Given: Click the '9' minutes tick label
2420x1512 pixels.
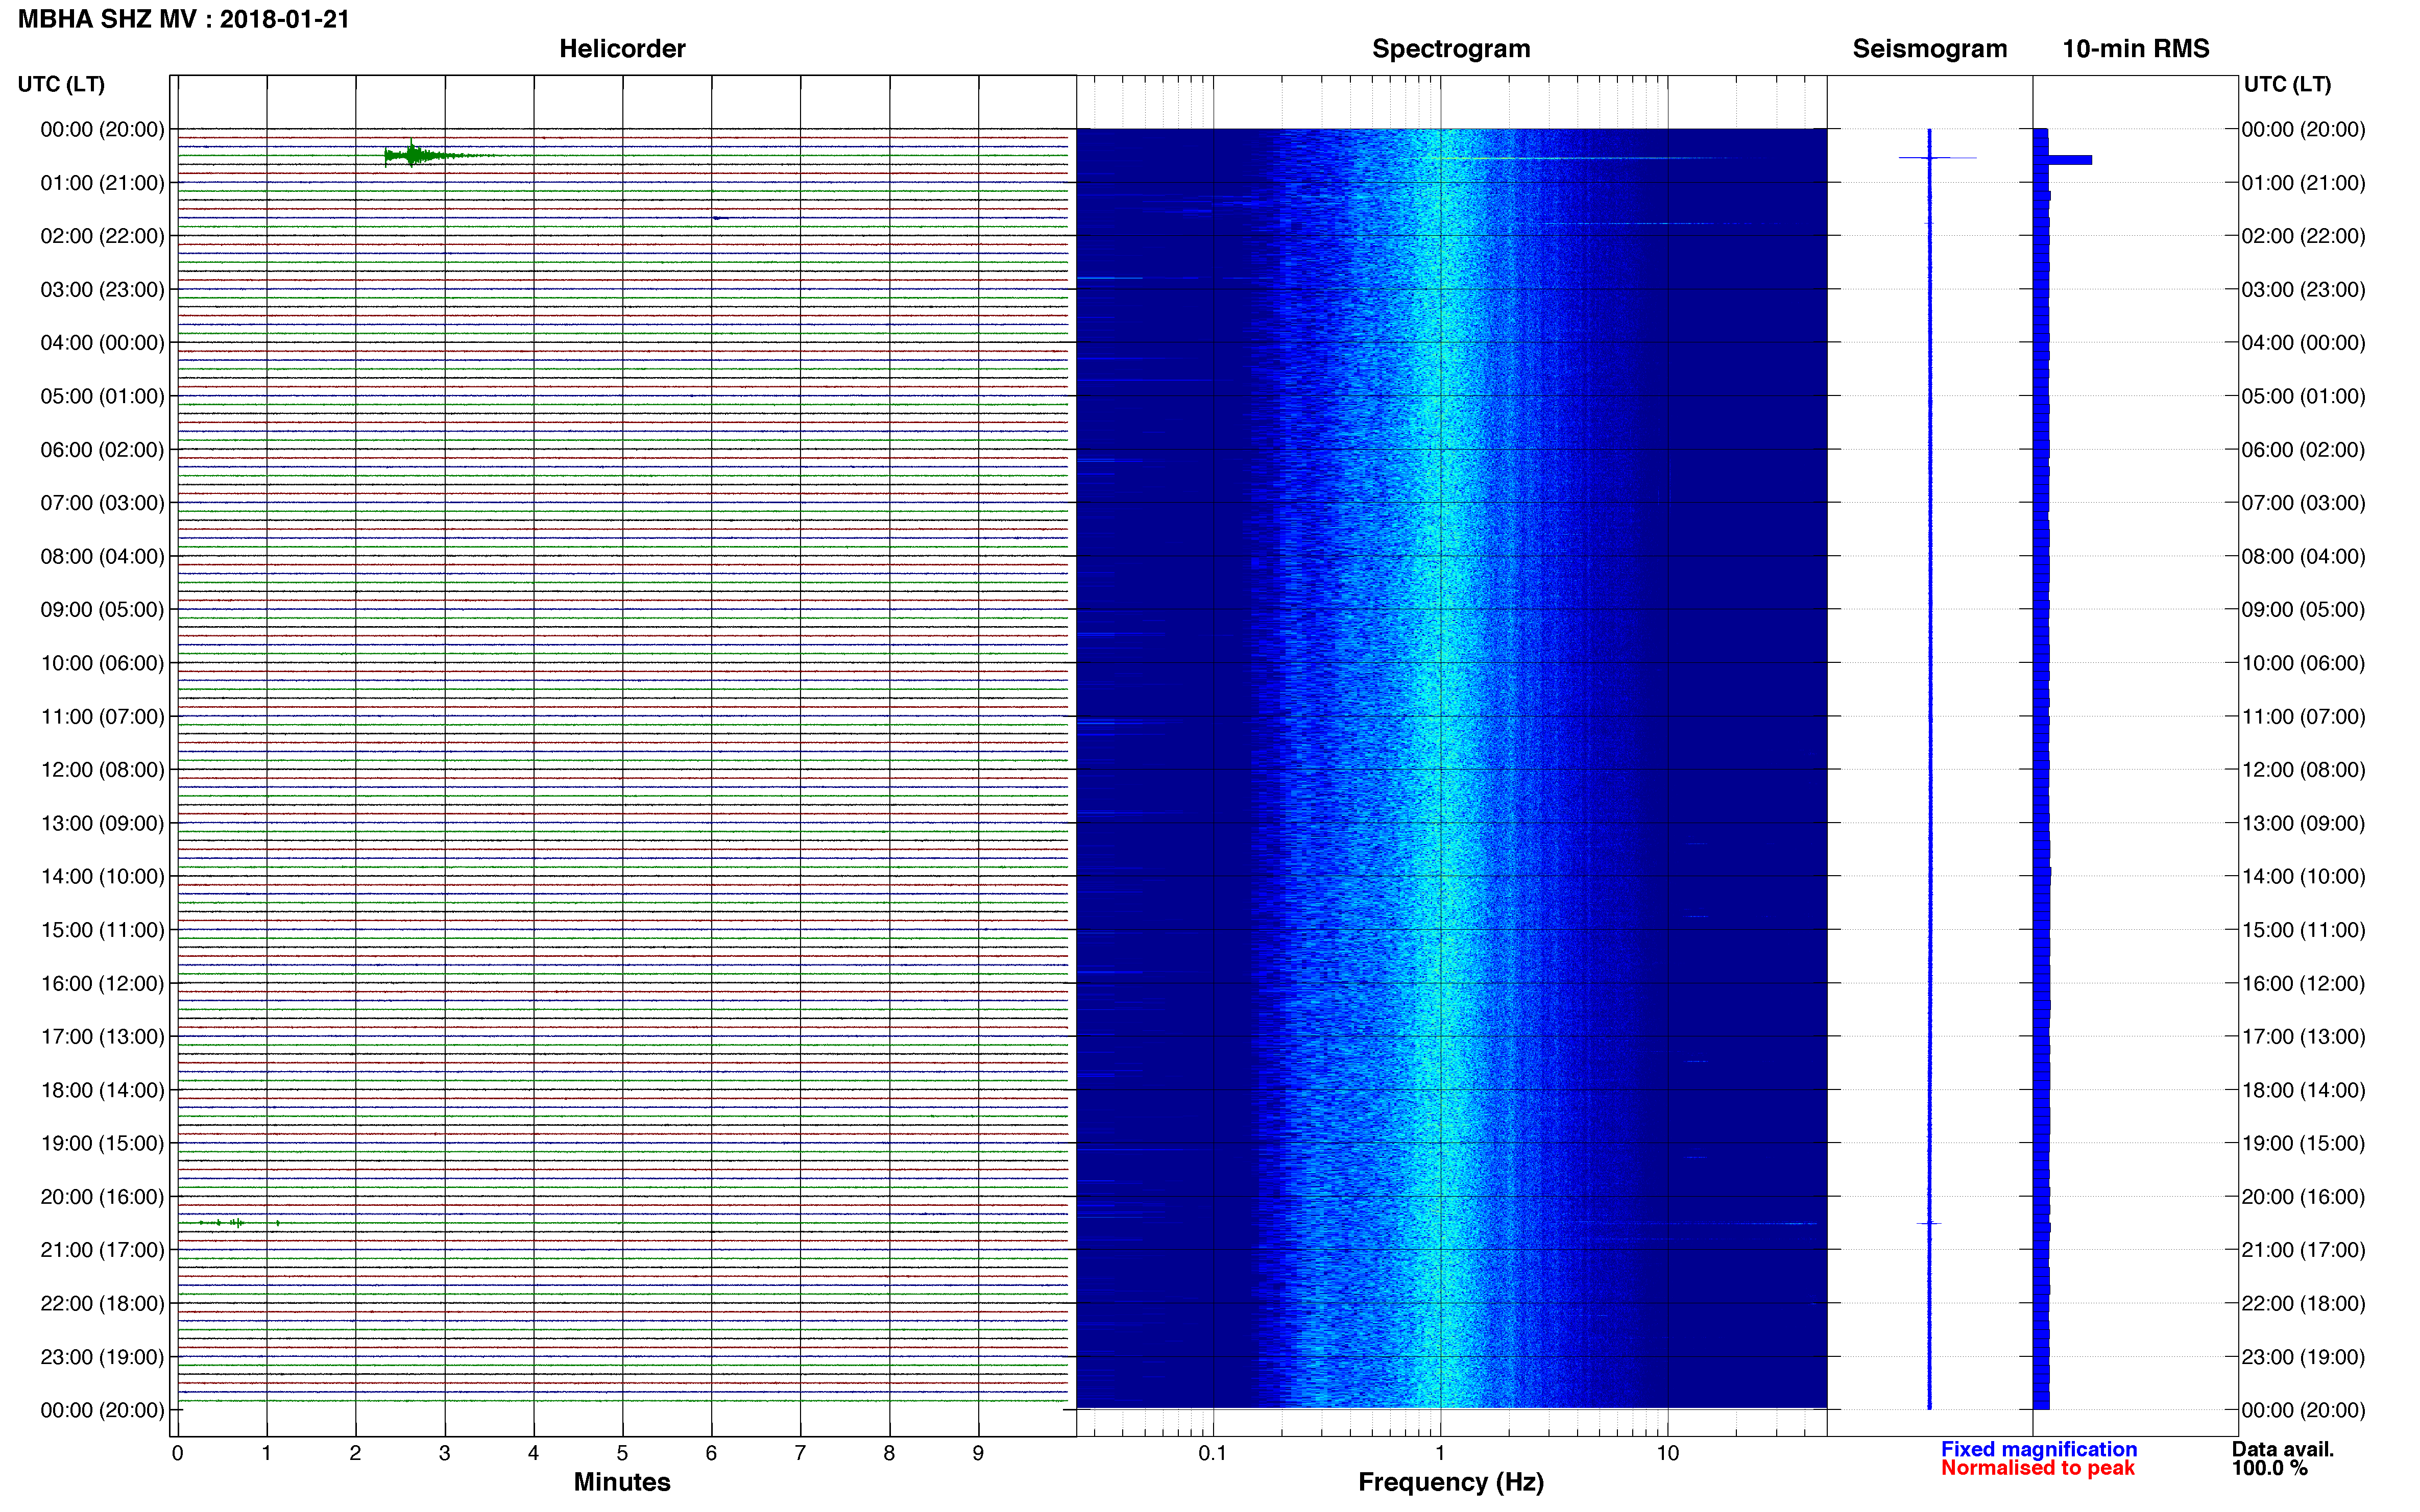Looking at the screenshot, I should (978, 1453).
